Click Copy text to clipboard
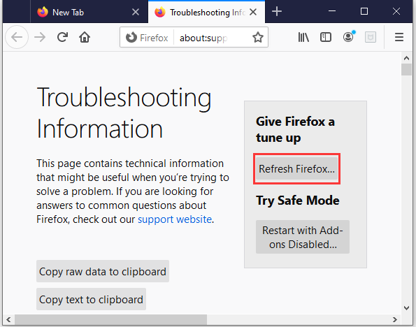This screenshot has height=327, width=416. coord(92,300)
